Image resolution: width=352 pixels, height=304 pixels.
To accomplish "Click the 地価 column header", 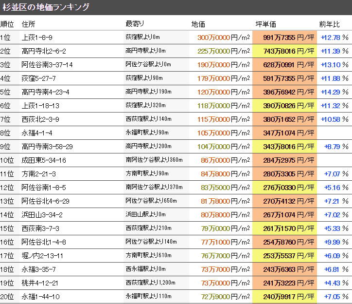I will point(198,24).
